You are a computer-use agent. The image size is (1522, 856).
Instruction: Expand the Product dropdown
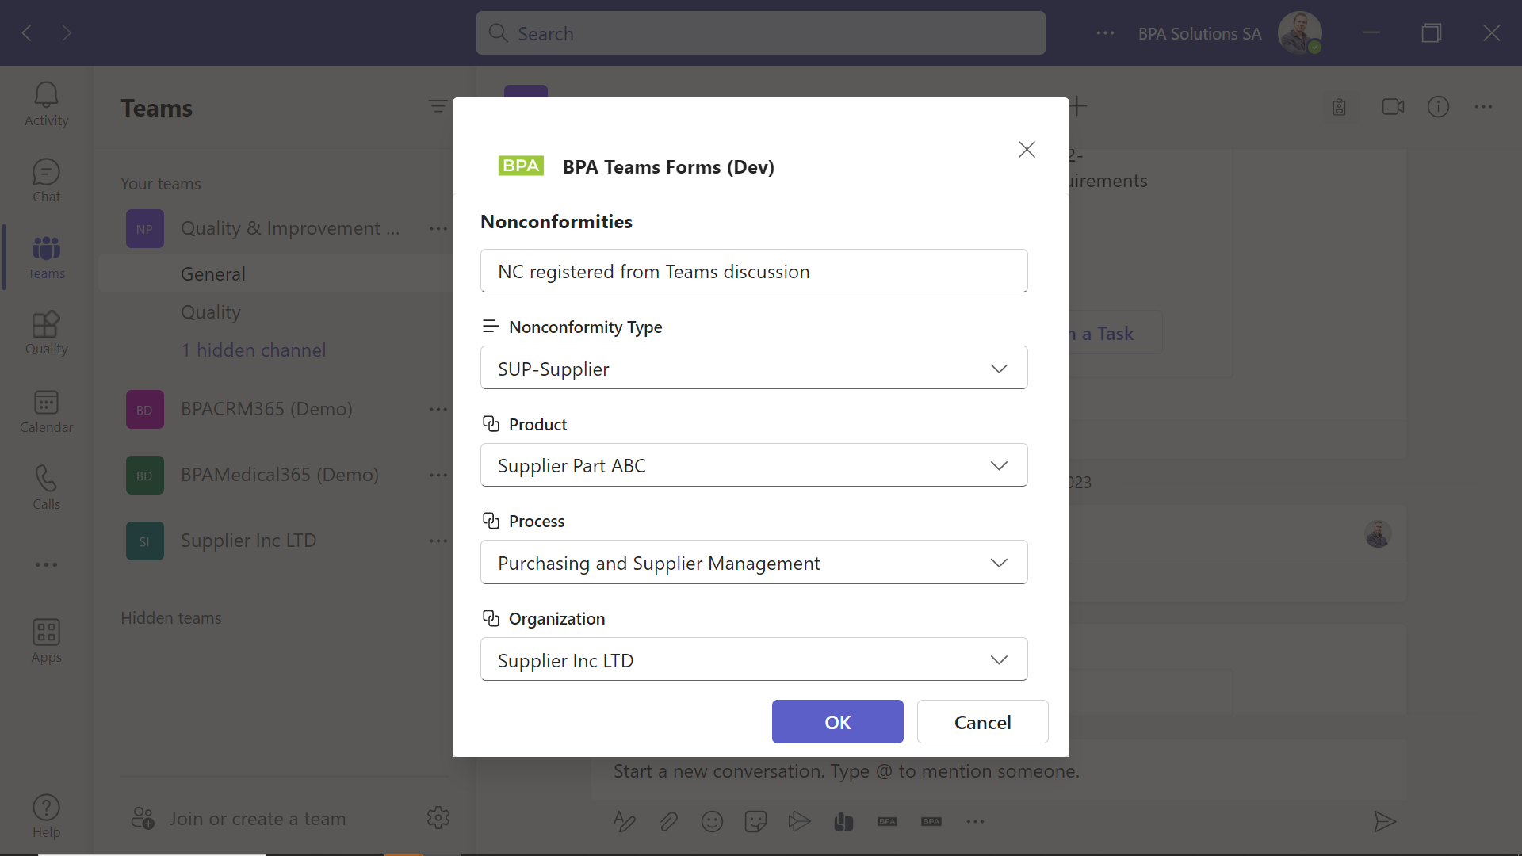coord(754,465)
